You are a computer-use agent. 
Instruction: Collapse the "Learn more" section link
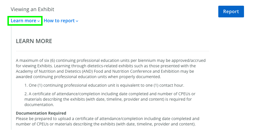(x=23, y=21)
